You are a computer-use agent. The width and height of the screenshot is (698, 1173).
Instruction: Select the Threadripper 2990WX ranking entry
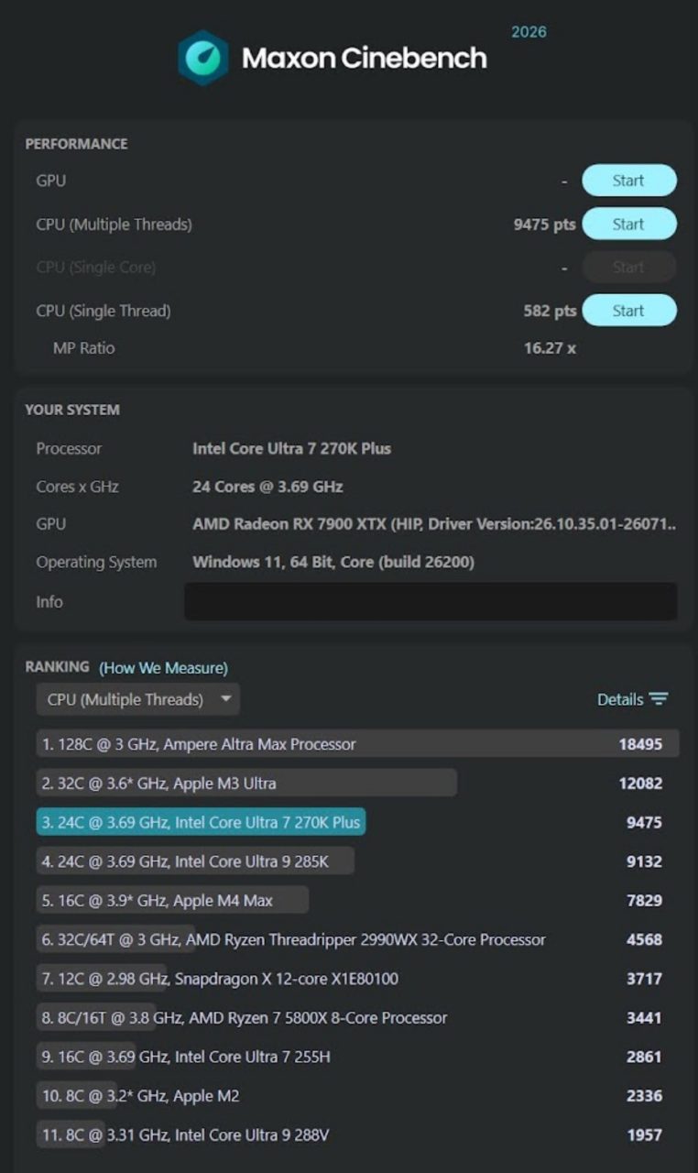tap(357, 939)
